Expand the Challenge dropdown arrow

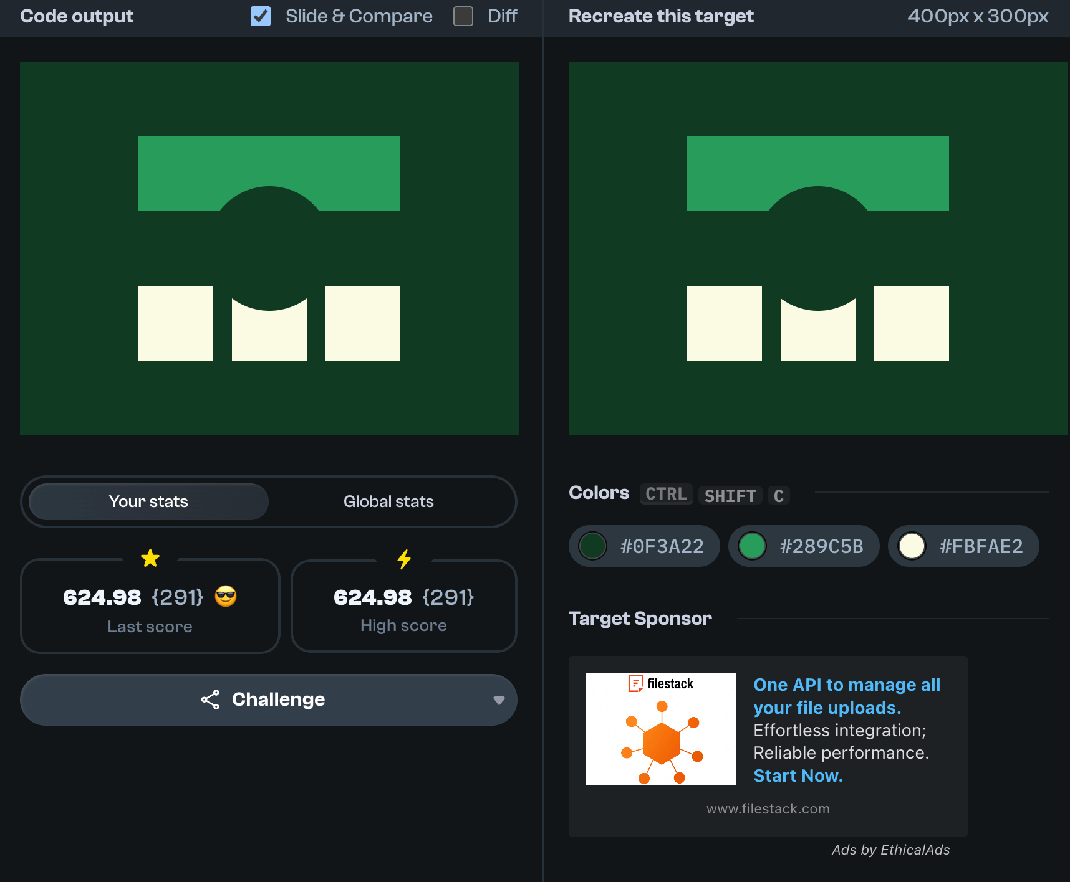(x=499, y=700)
